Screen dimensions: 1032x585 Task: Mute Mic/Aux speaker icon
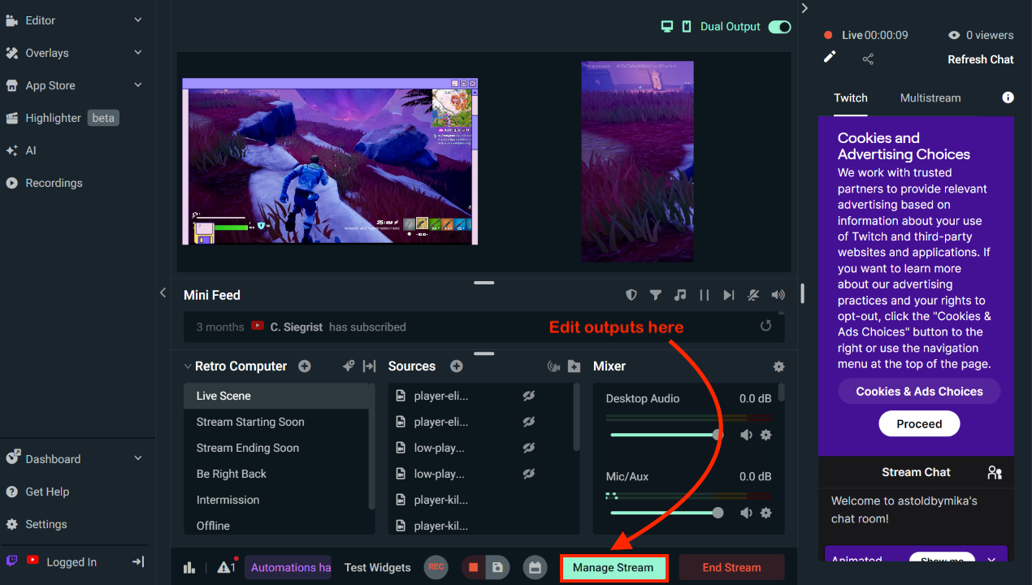click(746, 513)
